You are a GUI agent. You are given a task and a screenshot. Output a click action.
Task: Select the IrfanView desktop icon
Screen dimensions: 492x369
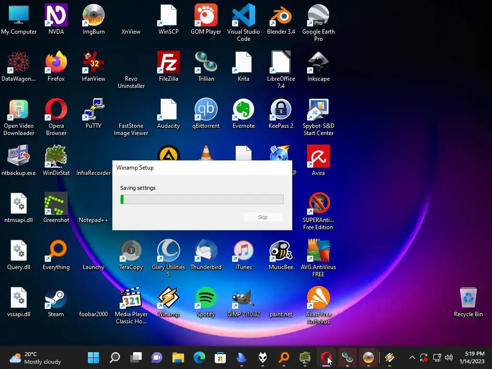point(94,62)
